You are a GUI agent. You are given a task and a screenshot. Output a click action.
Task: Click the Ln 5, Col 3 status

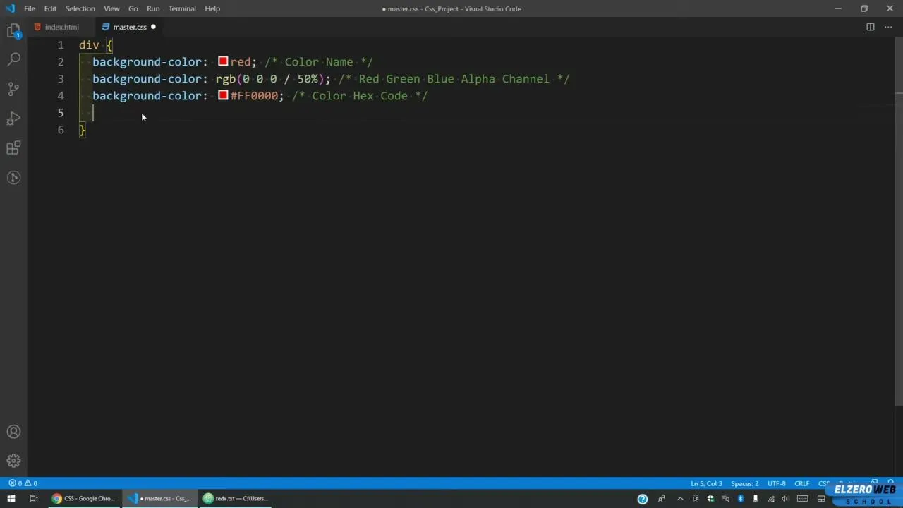(x=706, y=483)
